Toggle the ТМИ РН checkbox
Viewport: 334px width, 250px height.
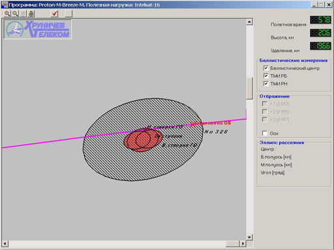click(x=266, y=84)
